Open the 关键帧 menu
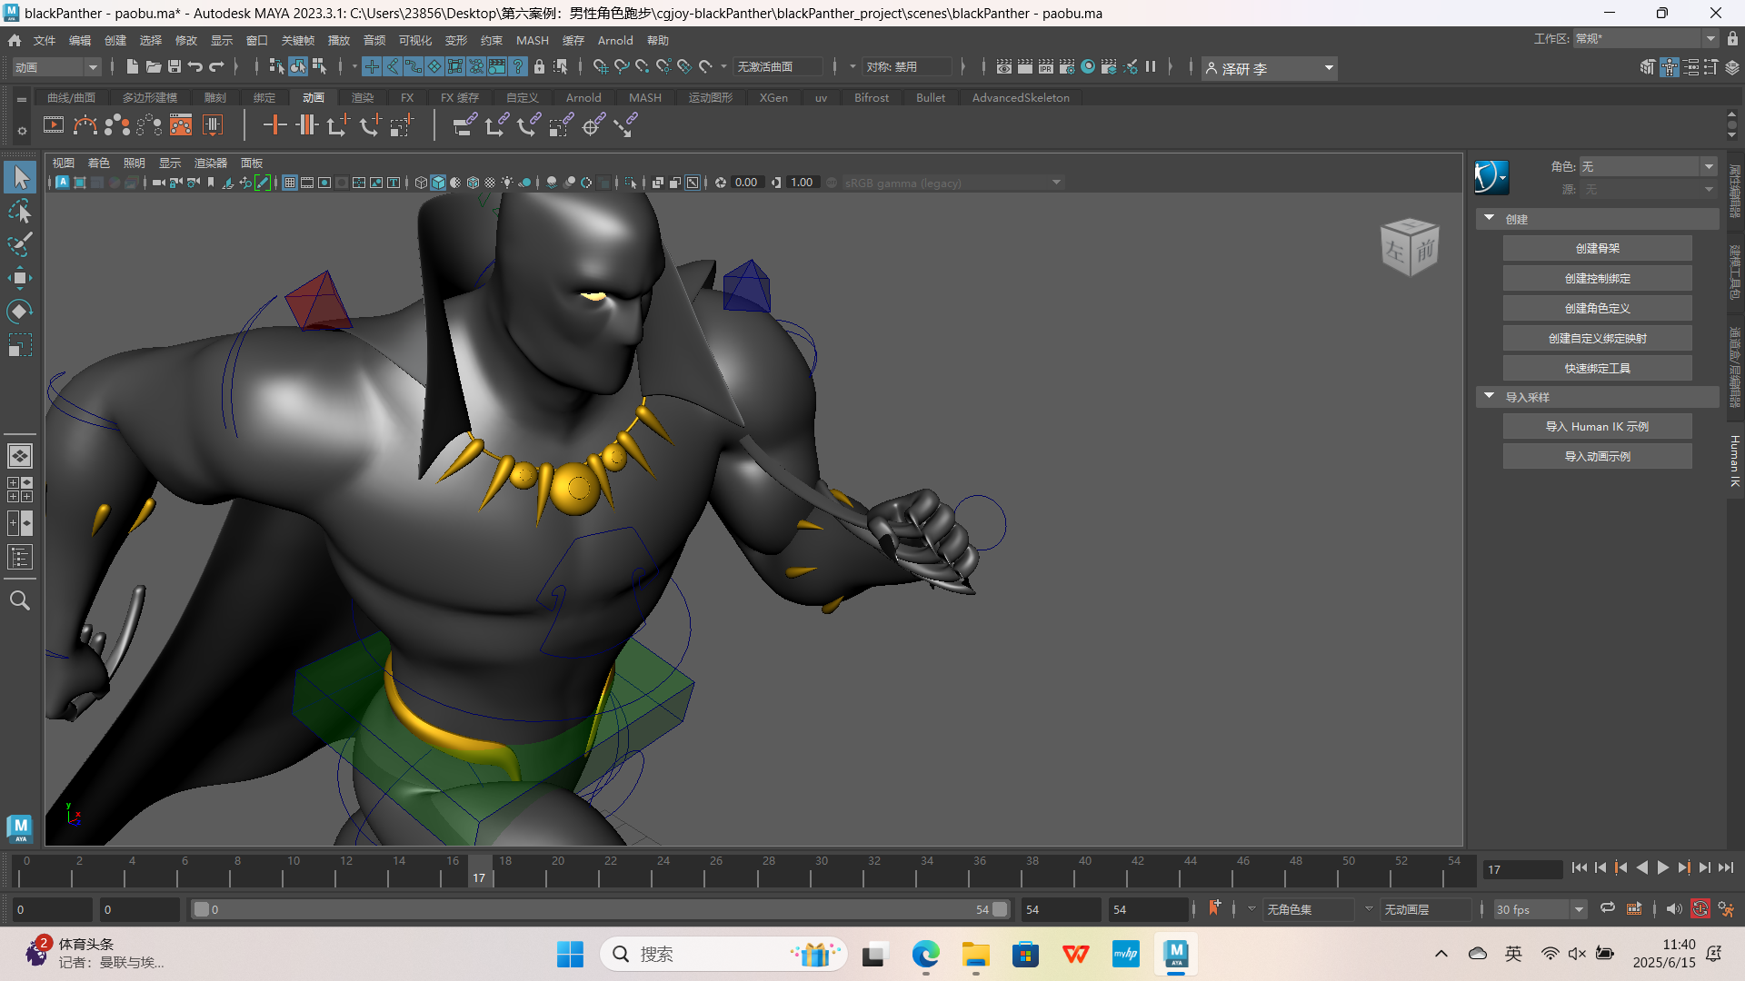This screenshot has width=1745, height=981. [x=297, y=40]
